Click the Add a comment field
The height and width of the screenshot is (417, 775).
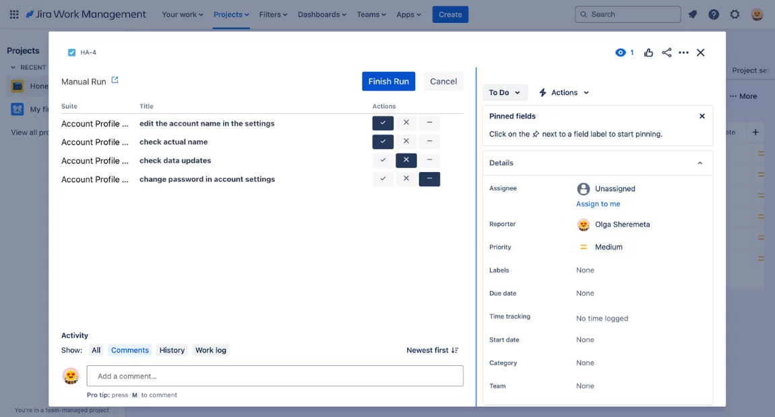coord(275,376)
